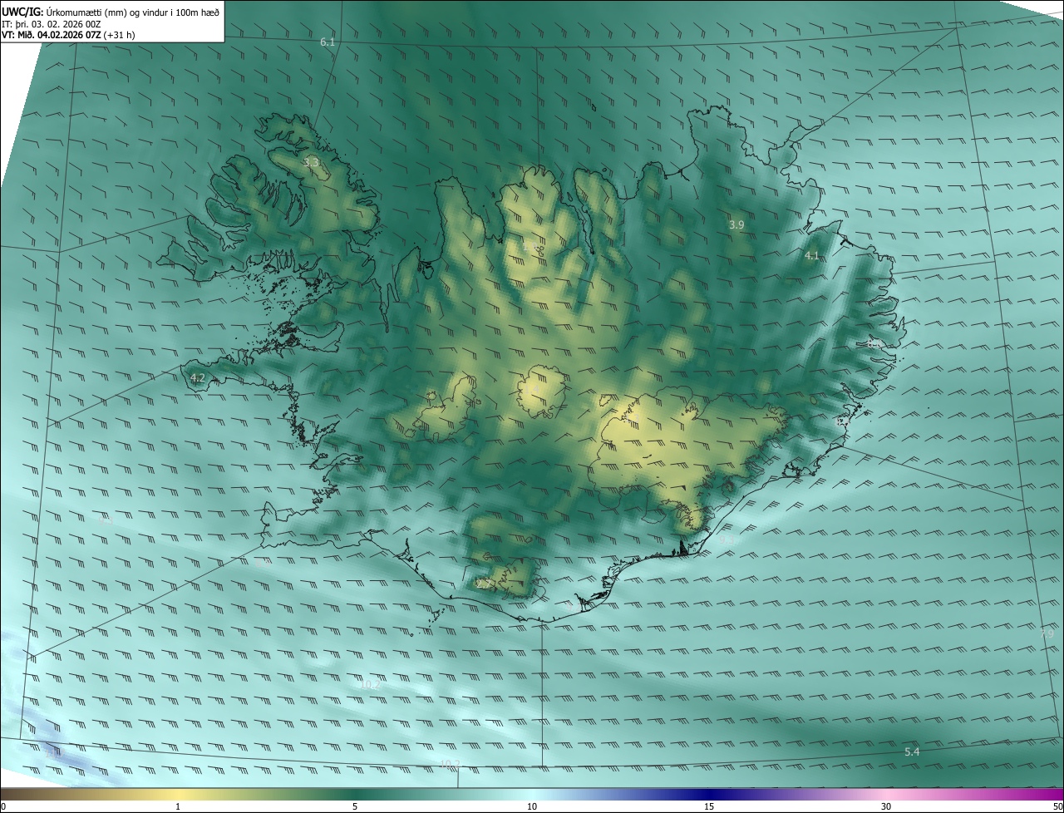Click the title 'Úrkomumætti (mm) og vindur í 100m hæð'
Screen dimensions: 1064x813
132,12
